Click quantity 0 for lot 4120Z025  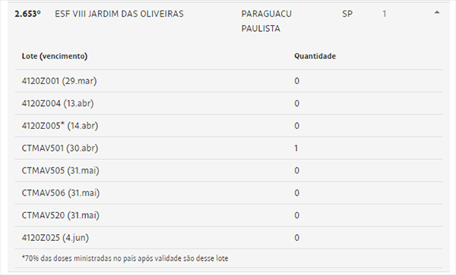point(296,238)
